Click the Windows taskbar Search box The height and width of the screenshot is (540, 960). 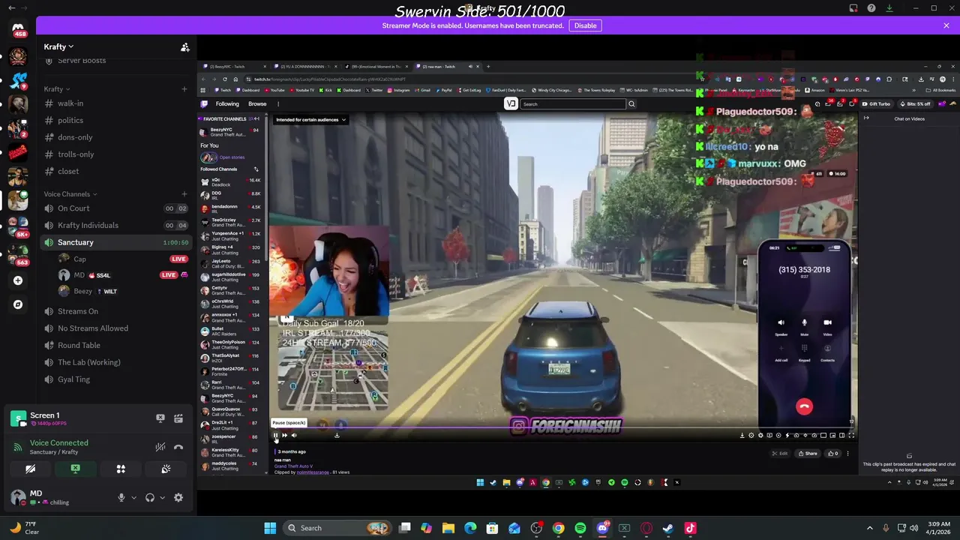(x=336, y=528)
